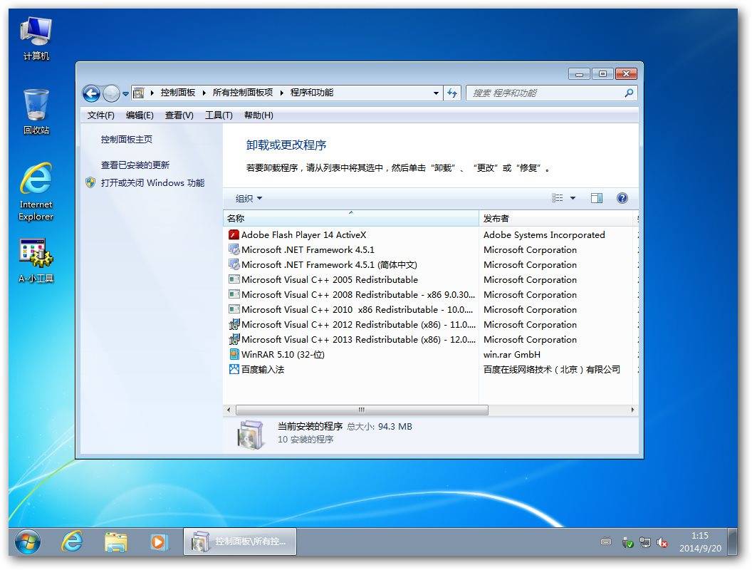
Task: Open the 帮助(H) menu
Action: click(x=258, y=115)
